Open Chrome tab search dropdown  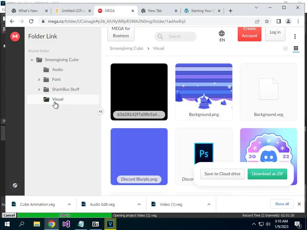pos(256,7)
